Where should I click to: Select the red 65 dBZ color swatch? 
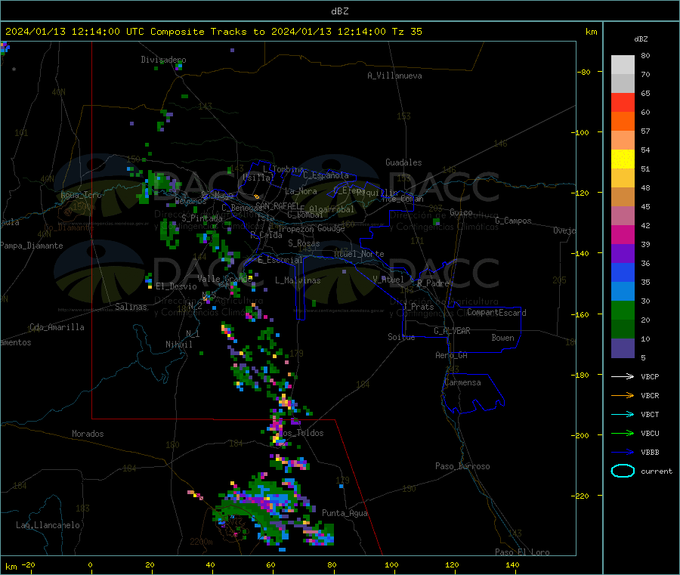coord(623,102)
